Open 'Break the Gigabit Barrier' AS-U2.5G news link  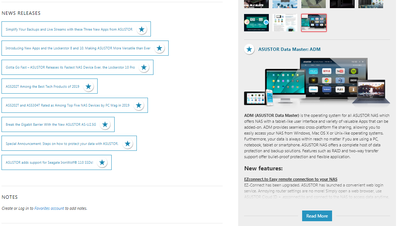(51, 125)
